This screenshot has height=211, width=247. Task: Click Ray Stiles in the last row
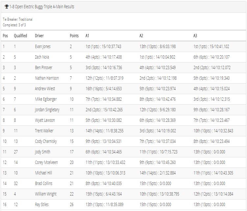42,204
